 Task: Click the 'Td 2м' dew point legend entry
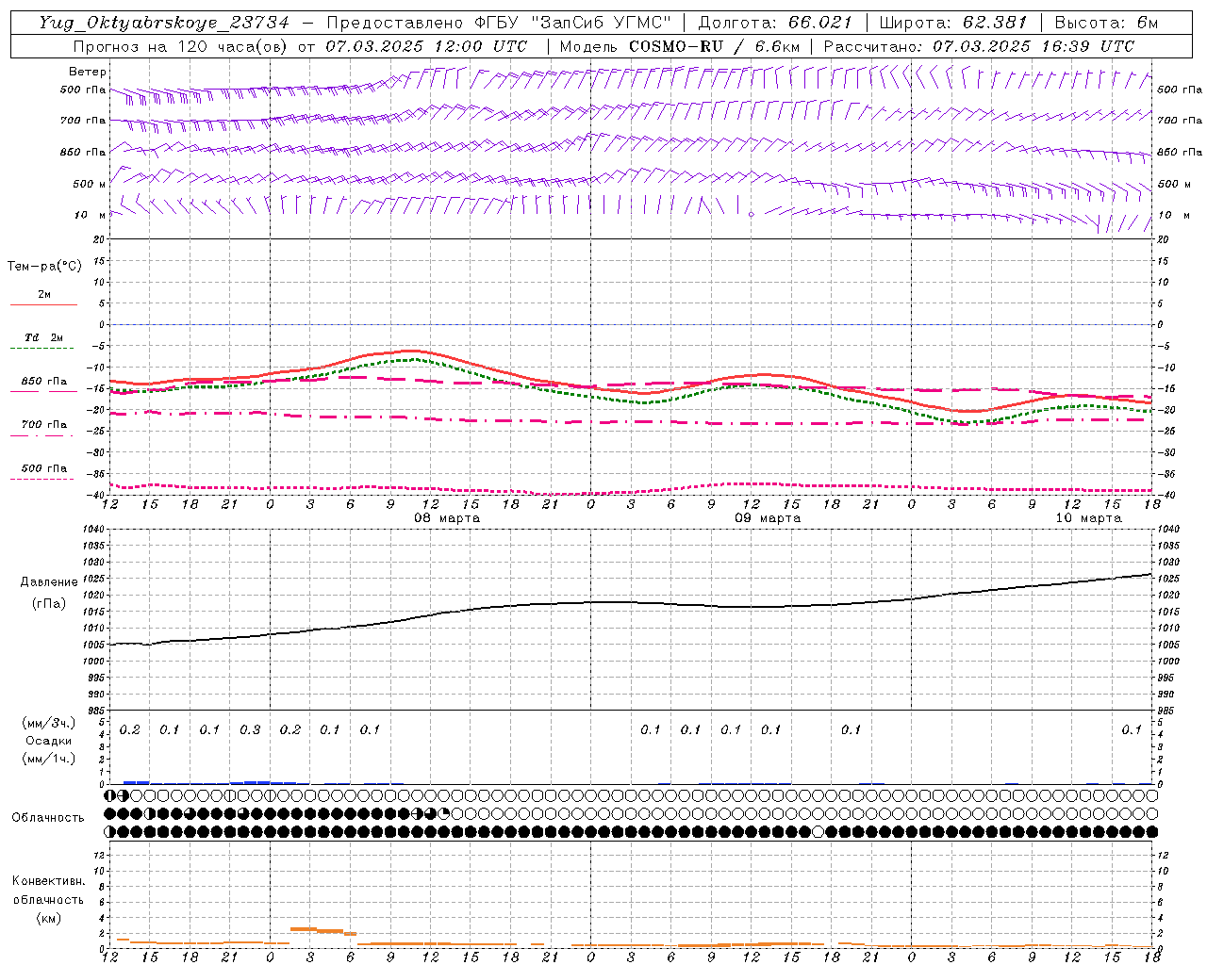coord(43,337)
